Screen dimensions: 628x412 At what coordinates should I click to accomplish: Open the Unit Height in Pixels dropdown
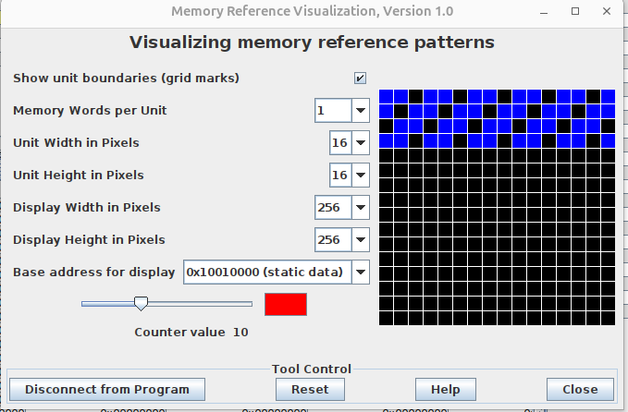360,175
